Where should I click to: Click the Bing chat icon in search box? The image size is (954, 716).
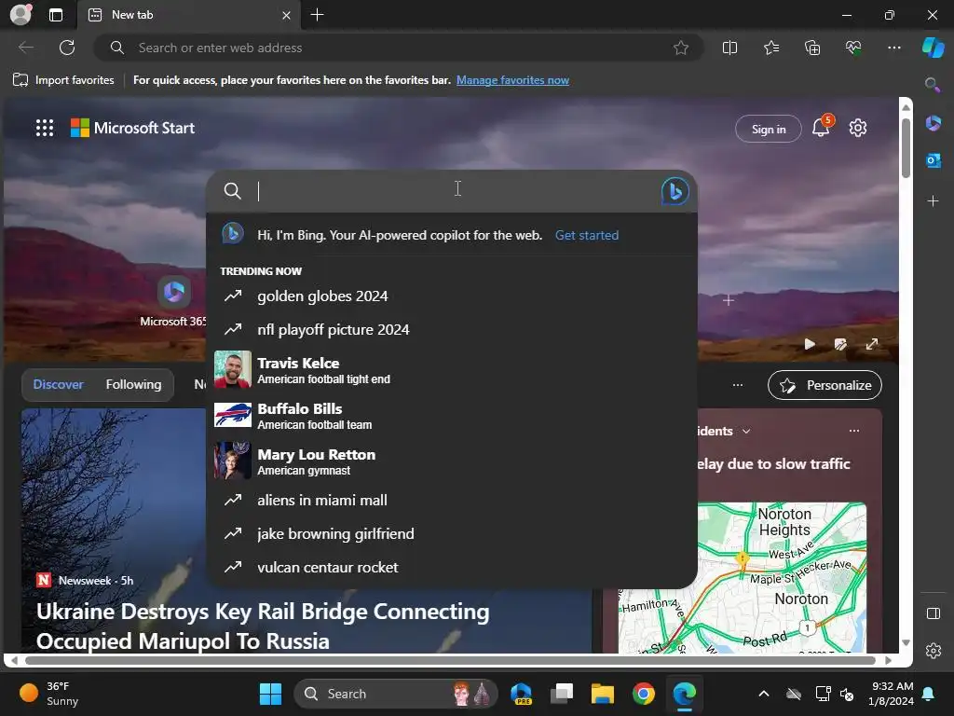(x=675, y=191)
